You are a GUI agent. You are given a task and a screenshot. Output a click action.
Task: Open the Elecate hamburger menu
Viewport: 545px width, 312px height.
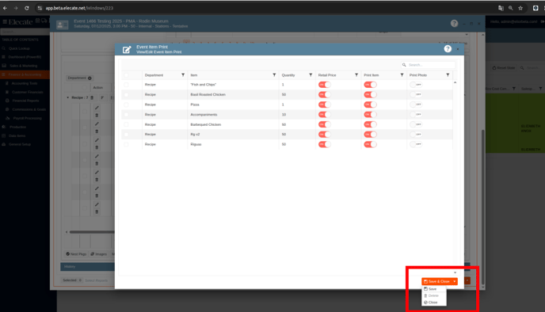[5, 22]
